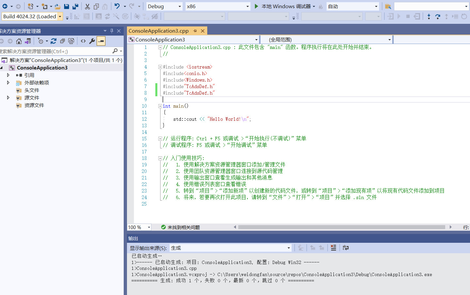Expand the 源文件 folder node
The height and width of the screenshot is (295, 470).
click(8, 98)
